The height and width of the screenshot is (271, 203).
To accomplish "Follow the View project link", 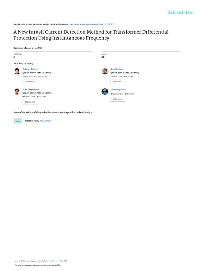I will (x=45, y=121).
